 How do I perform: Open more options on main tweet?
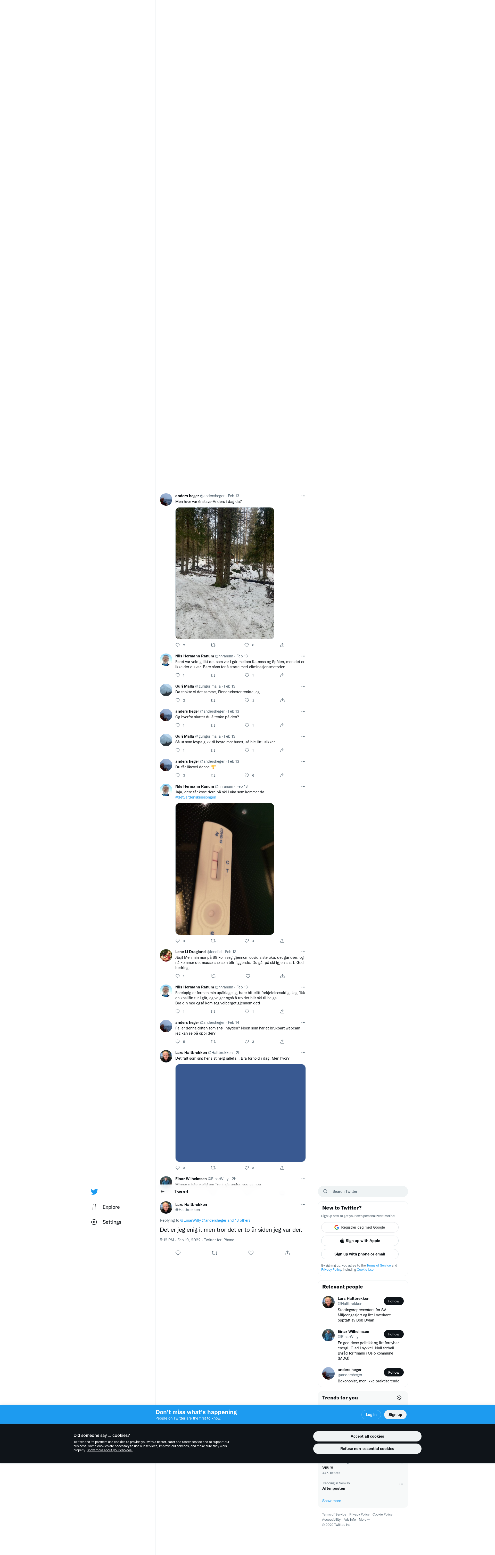[x=303, y=1204]
